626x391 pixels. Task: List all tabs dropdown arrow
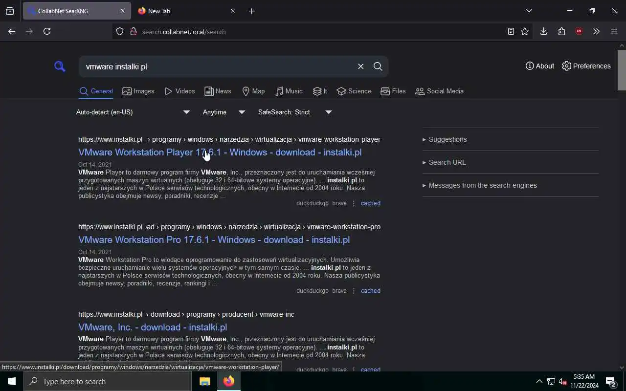click(x=529, y=11)
